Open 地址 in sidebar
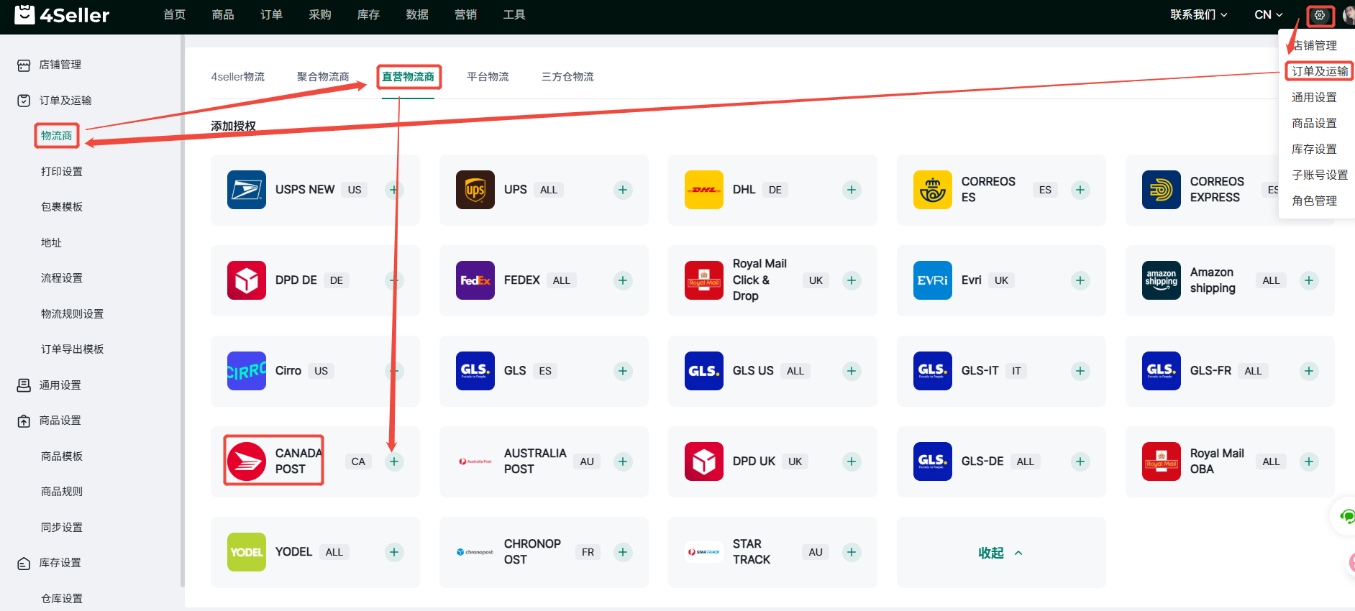 (51, 243)
